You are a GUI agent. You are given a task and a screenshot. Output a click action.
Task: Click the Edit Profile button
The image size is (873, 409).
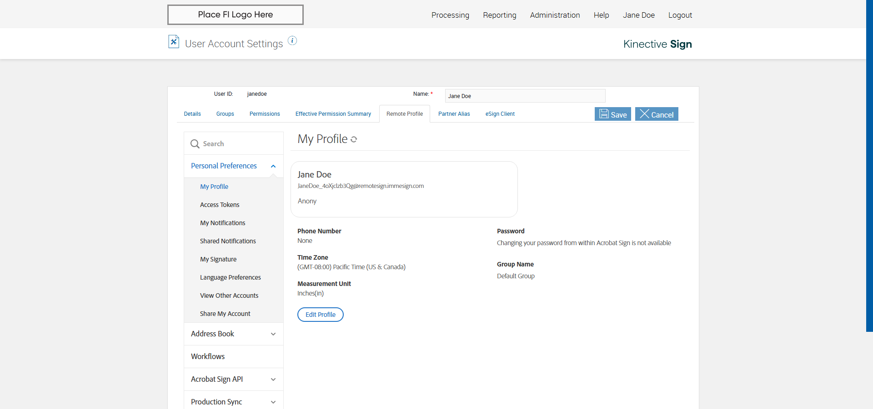321,315
